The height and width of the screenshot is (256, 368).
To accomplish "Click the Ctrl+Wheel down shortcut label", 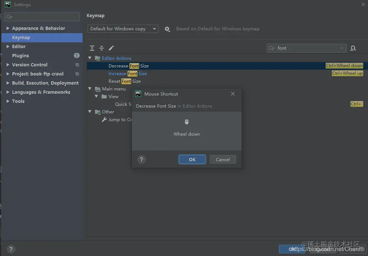I will tap(344, 66).
